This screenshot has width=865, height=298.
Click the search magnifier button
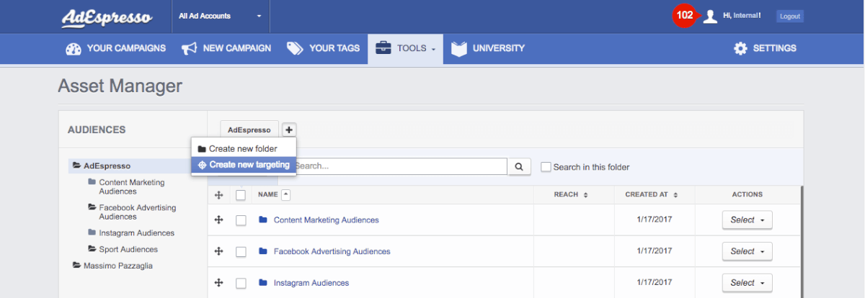coord(519,167)
